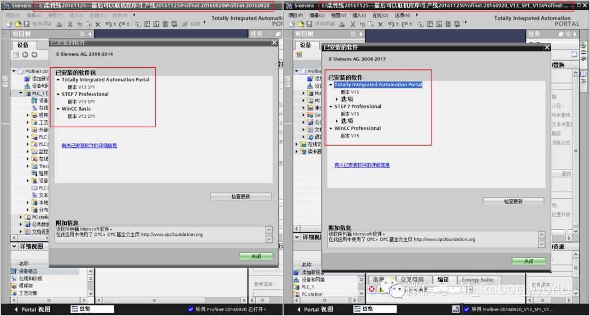The height and width of the screenshot is (316, 590).
Task: Collapse PLC_1 node in left project tree
Action: pos(21,93)
